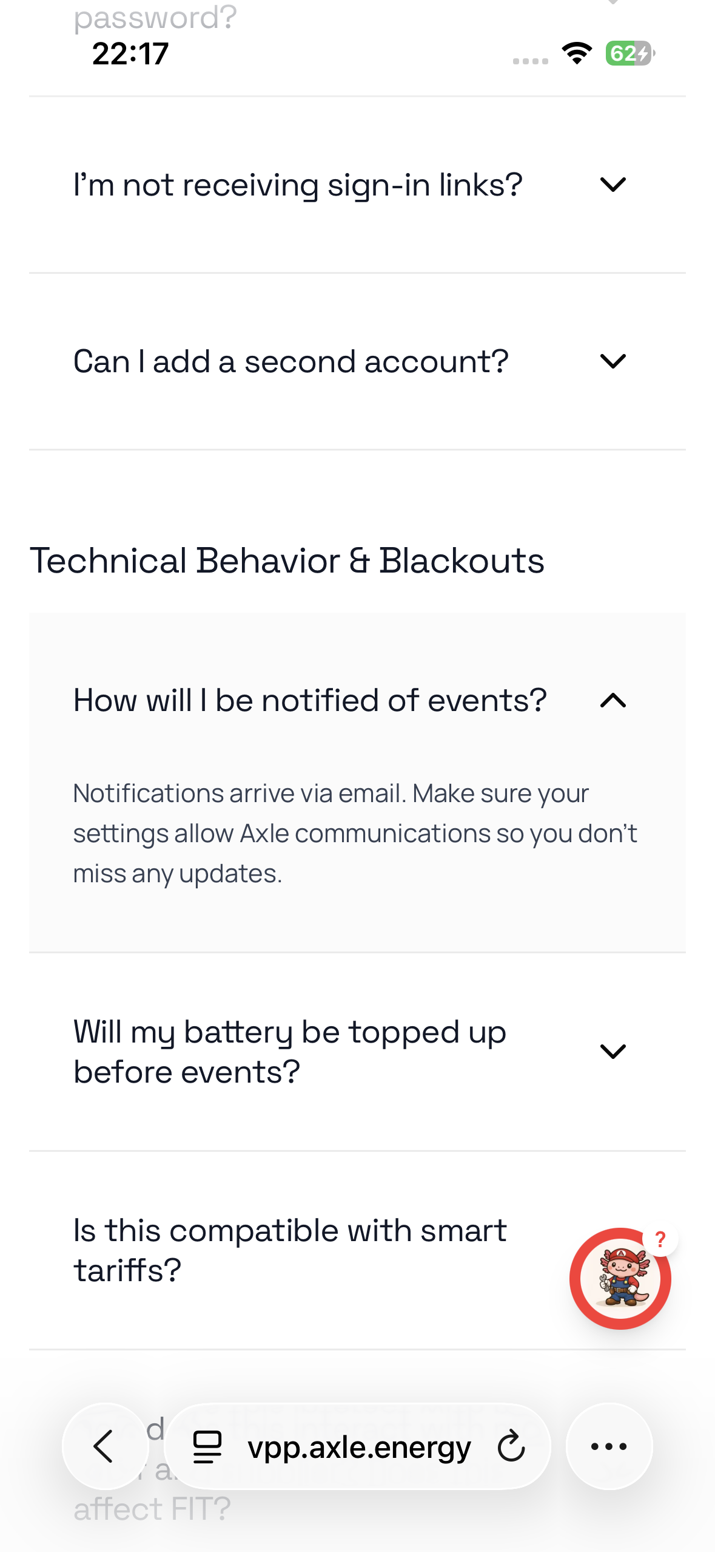The width and height of the screenshot is (715, 1552).
Task: Open the browser three-dot more menu
Action: coord(609,1446)
